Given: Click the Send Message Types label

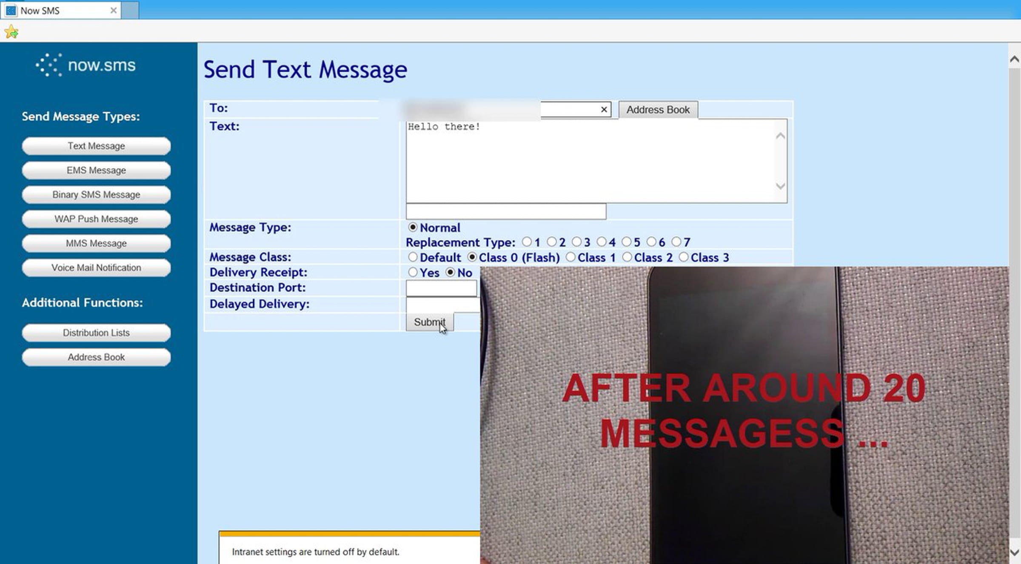Looking at the screenshot, I should tap(81, 117).
